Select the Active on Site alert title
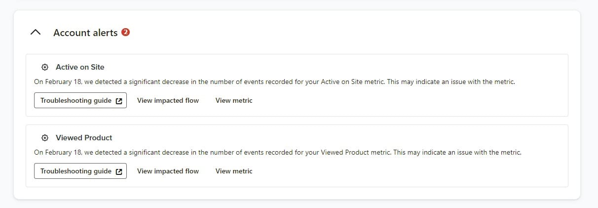 tap(80, 67)
